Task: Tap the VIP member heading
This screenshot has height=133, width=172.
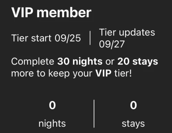Action: point(51,12)
